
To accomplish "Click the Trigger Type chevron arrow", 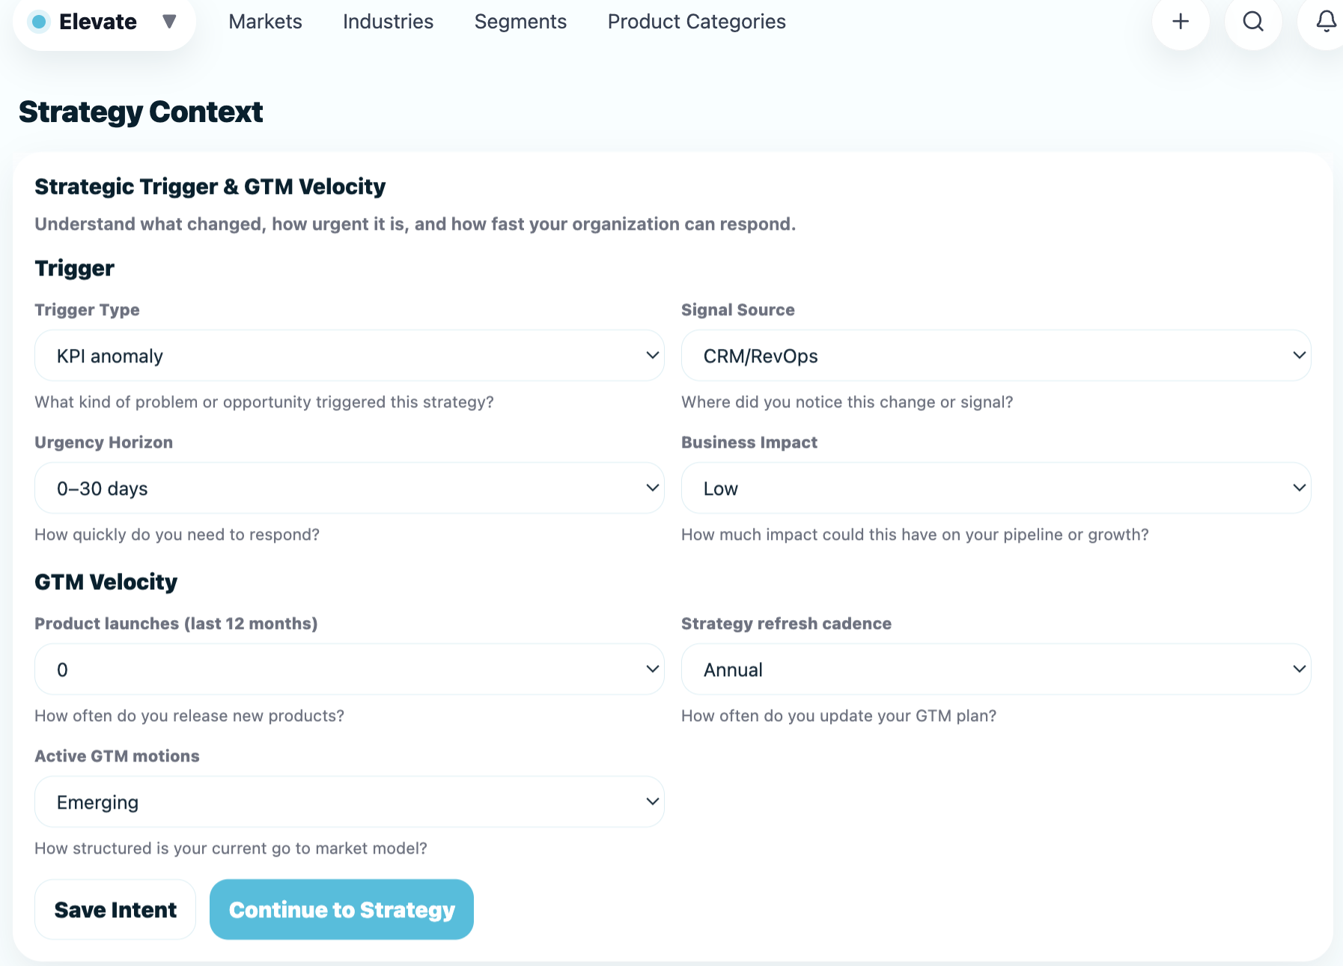I will [x=652, y=356].
